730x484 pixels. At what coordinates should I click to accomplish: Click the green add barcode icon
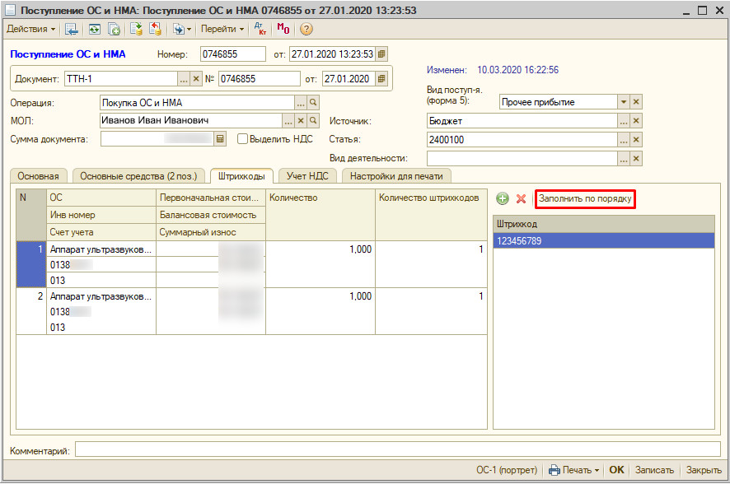(x=503, y=199)
